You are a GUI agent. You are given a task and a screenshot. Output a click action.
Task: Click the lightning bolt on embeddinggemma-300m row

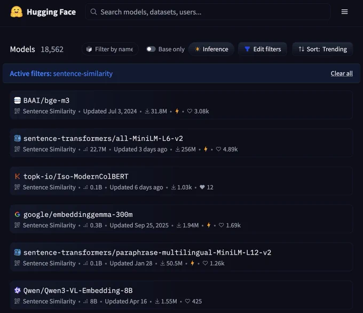tap(209, 225)
